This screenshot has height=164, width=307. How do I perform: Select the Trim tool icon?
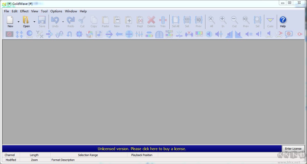(x=163, y=20)
